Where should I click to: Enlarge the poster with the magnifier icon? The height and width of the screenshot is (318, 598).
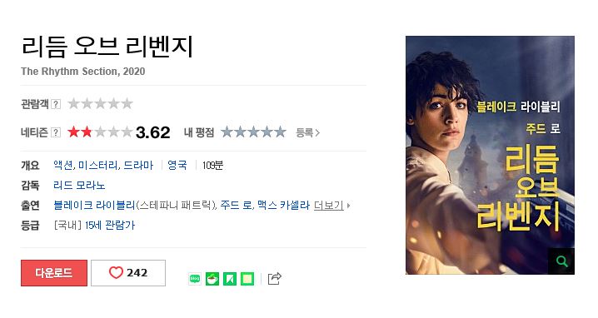click(x=561, y=261)
